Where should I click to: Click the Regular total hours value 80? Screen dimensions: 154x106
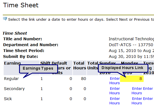(84, 79)
